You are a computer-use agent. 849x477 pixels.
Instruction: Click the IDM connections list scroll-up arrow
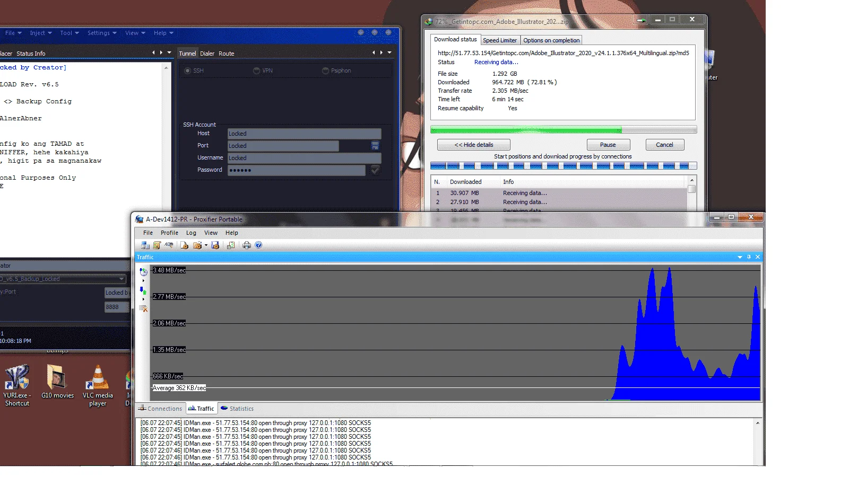(x=692, y=181)
